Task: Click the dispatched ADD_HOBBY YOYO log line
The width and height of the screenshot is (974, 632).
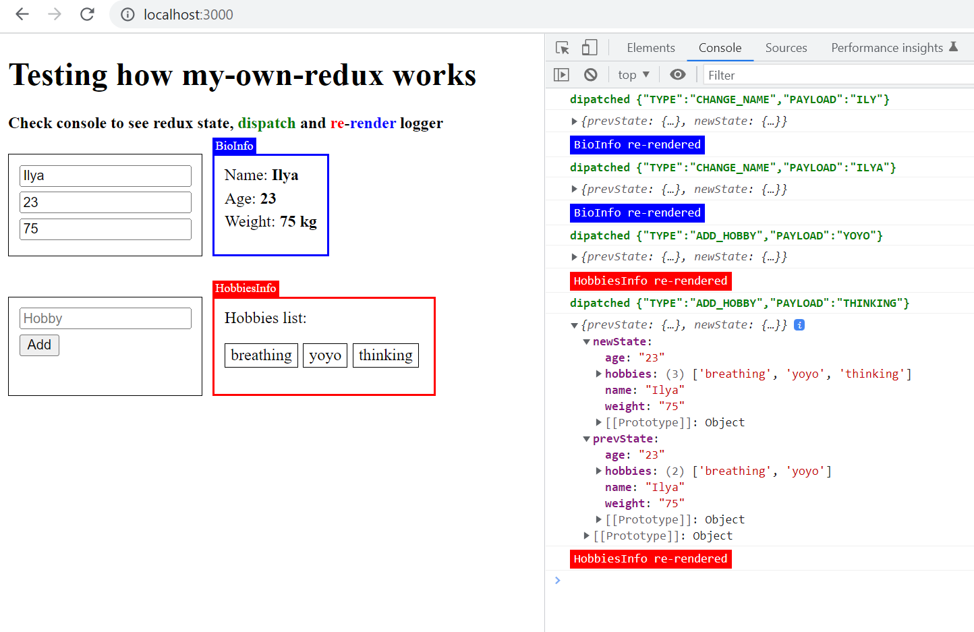Action: pyautogui.click(x=726, y=236)
